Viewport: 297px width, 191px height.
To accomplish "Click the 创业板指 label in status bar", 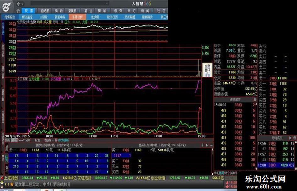I will coord(158,178).
